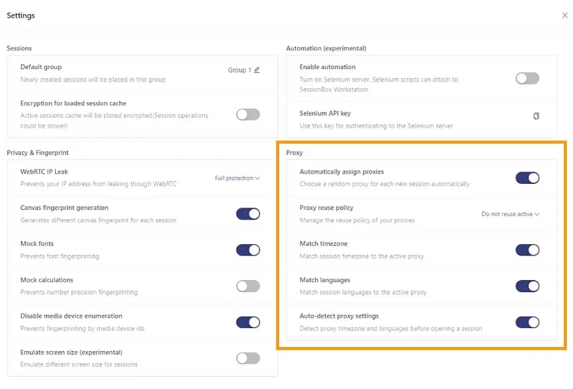Turn off Automatically assign proxies
The height and width of the screenshot is (389, 573).
pyautogui.click(x=527, y=178)
